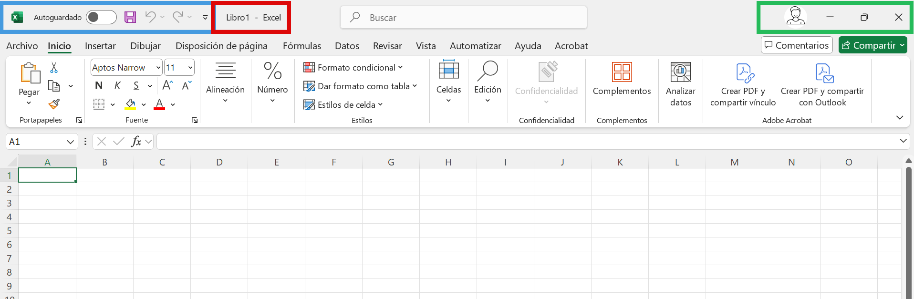Click the Comentarios button
The image size is (914, 299).
(796, 45)
